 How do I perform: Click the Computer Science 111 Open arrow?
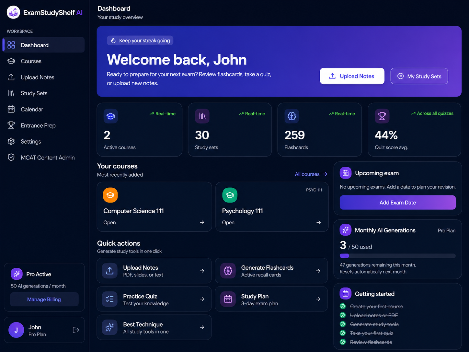coord(202,222)
